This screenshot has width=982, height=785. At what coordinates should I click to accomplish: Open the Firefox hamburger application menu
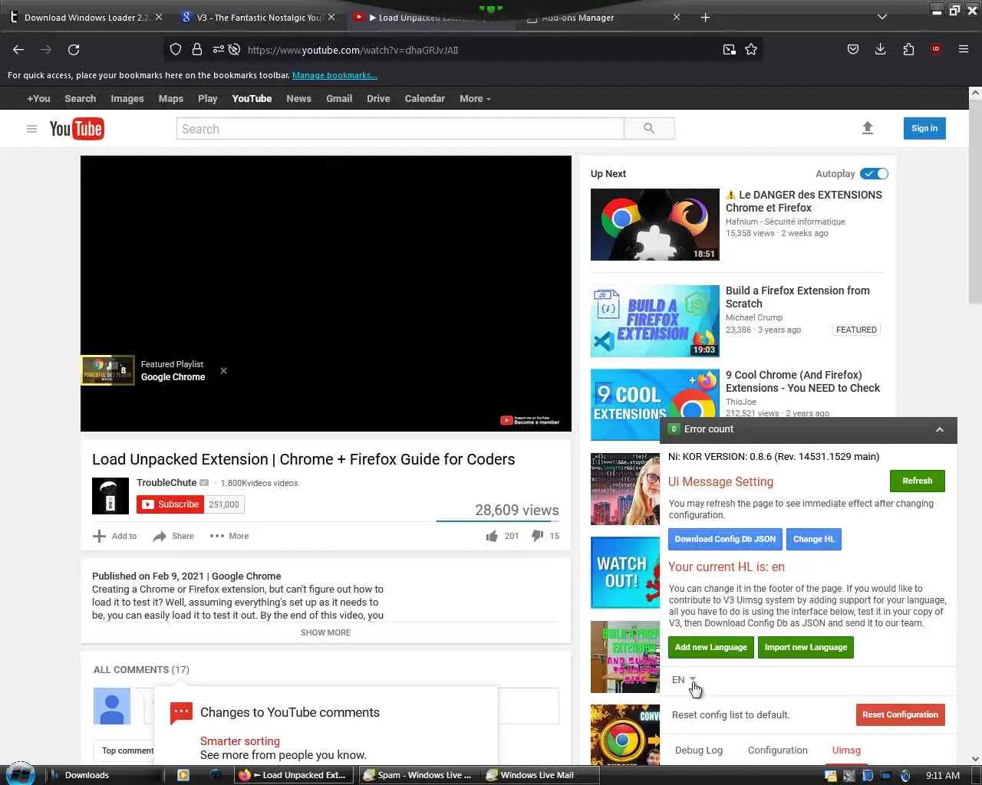click(964, 50)
